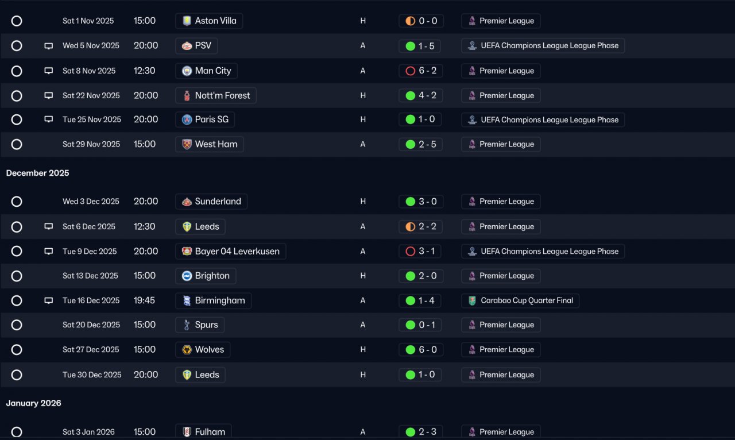Viewport: 735px width, 440px height.
Task: Open the Brighton team link
Action: coord(206,276)
